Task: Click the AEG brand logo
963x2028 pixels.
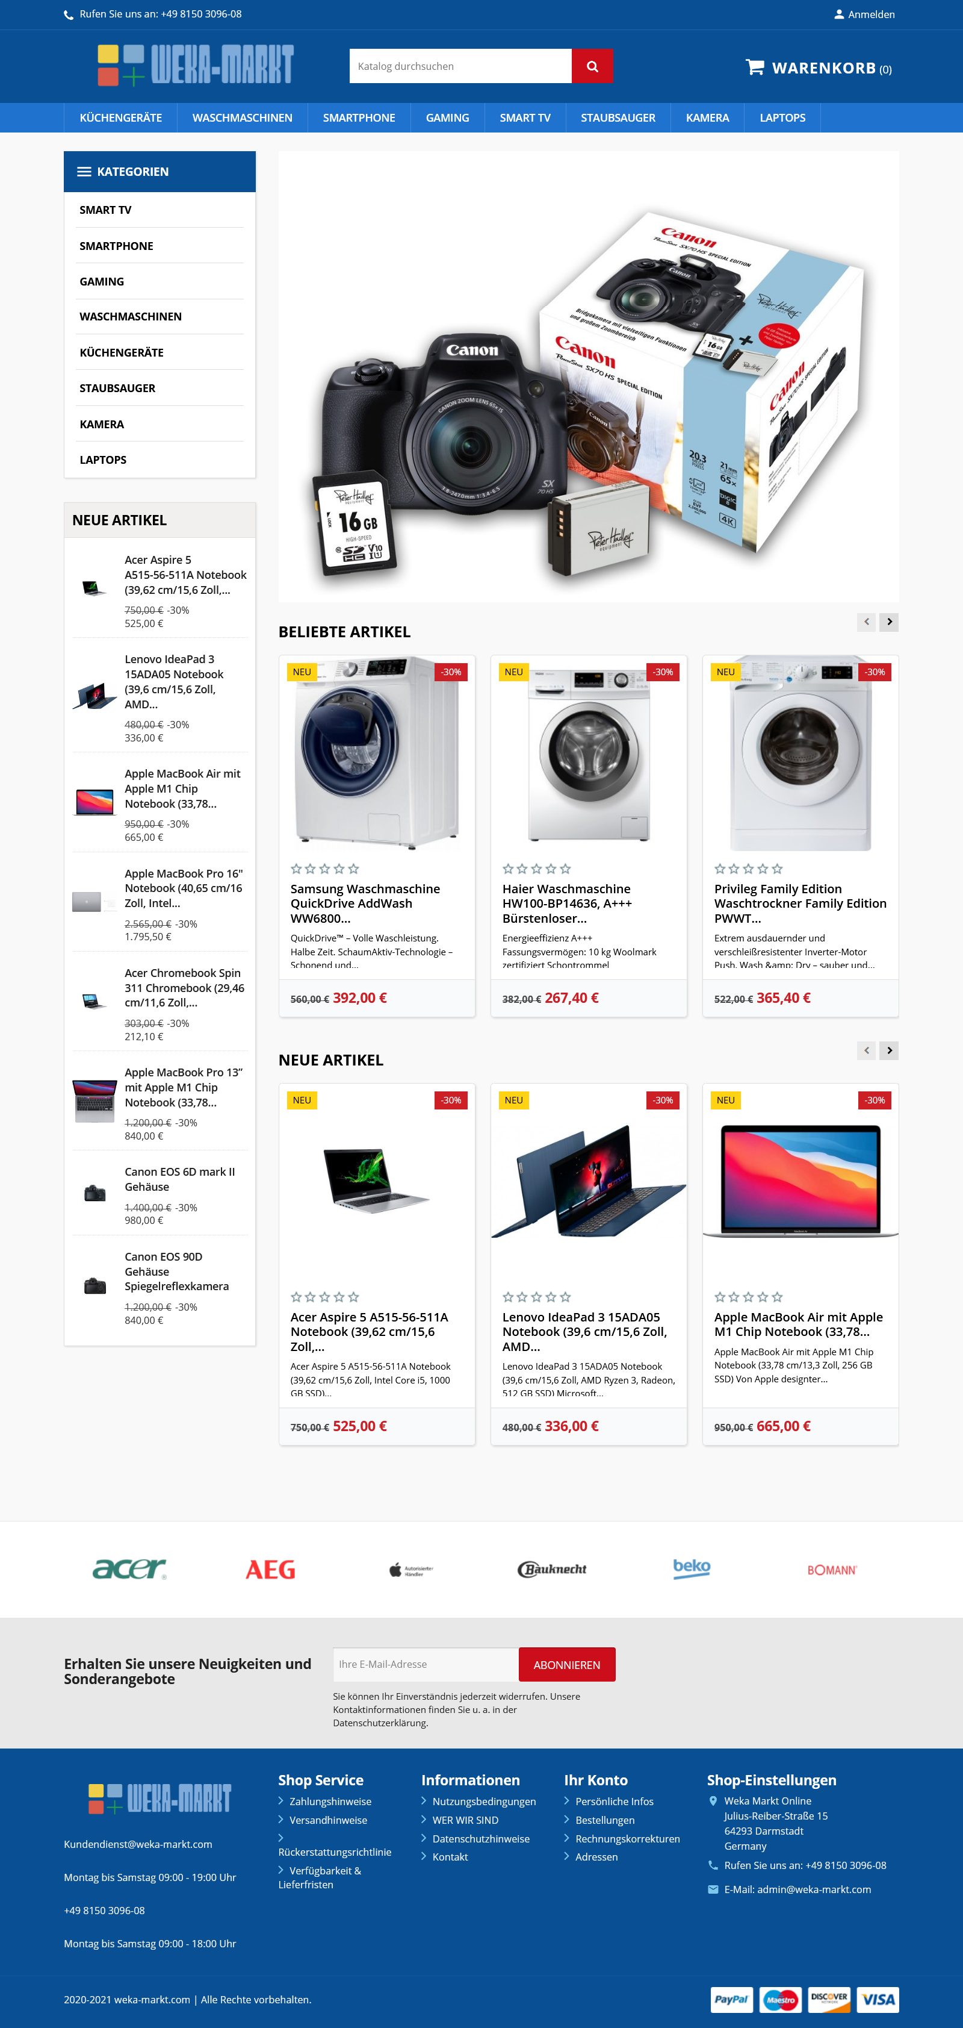Action: click(270, 1569)
